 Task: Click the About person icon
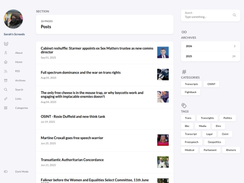click(x=6, y=53)
